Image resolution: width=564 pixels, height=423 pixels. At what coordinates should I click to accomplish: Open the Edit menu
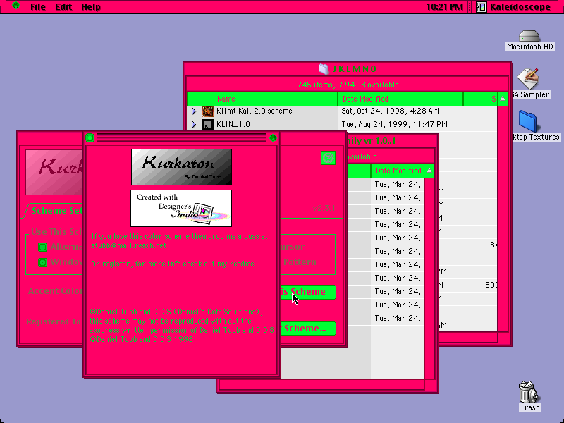click(63, 7)
